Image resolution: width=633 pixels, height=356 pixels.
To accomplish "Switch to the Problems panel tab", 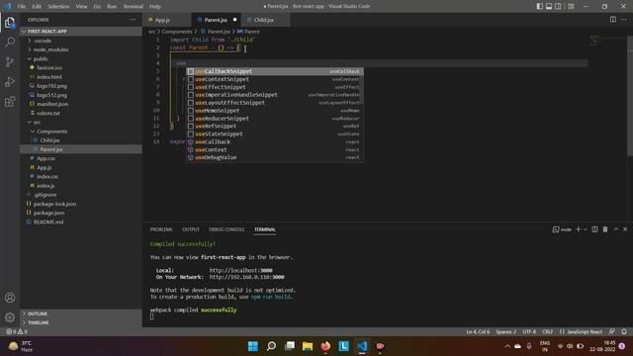I will pyautogui.click(x=161, y=229).
